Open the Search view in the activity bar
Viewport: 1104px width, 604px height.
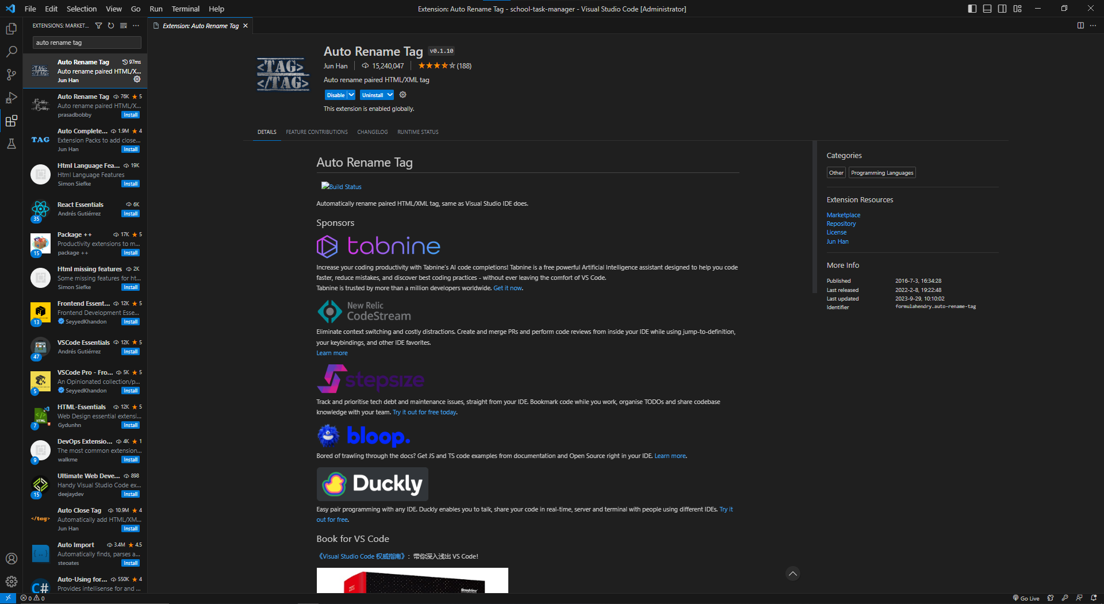11,52
